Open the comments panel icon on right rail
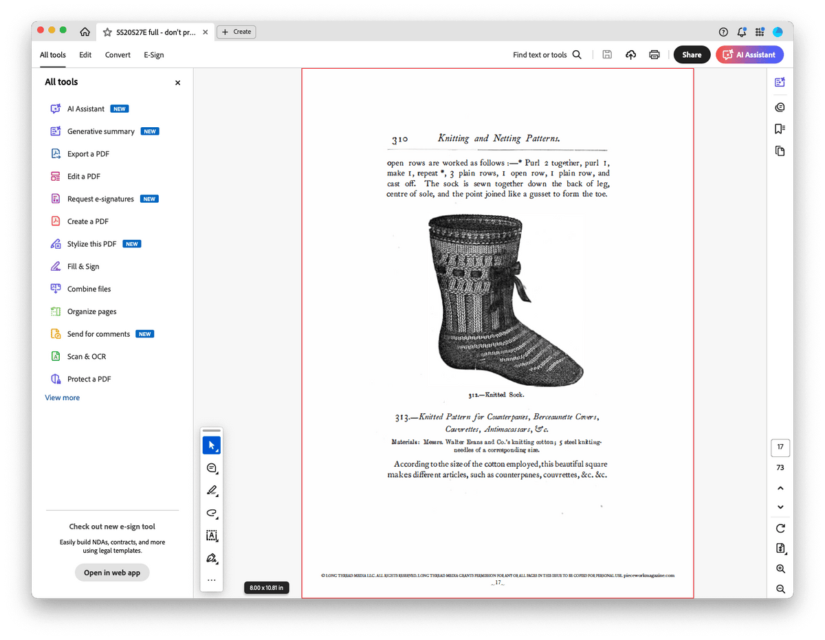This screenshot has height=640, width=825. 780,107
